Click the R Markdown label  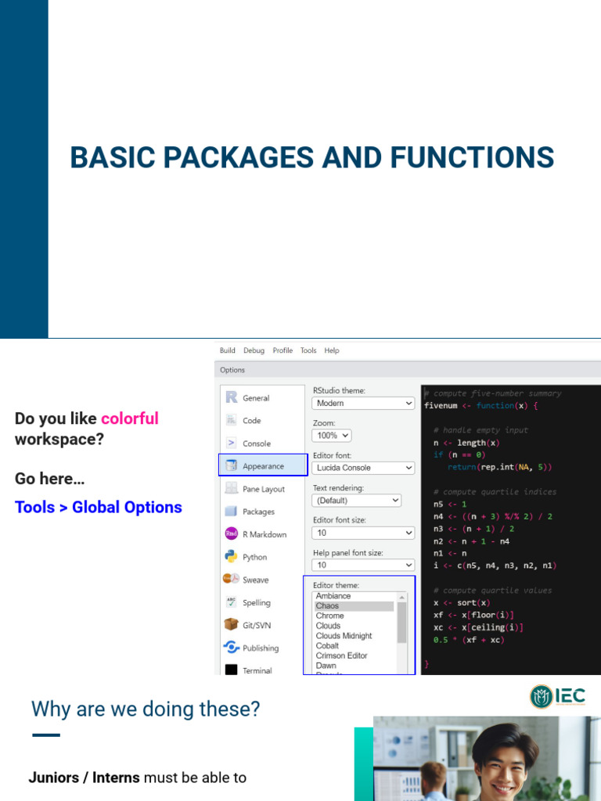point(265,534)
